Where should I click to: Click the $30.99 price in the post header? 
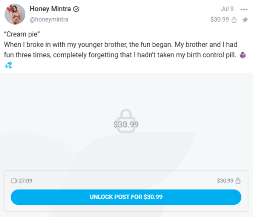pos(220,20)
